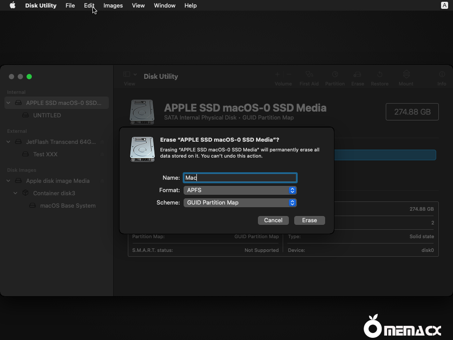This screenshot has width=453, height=340.
Task: Click the Info toolbar icon
Action: (x=441, y=74)
